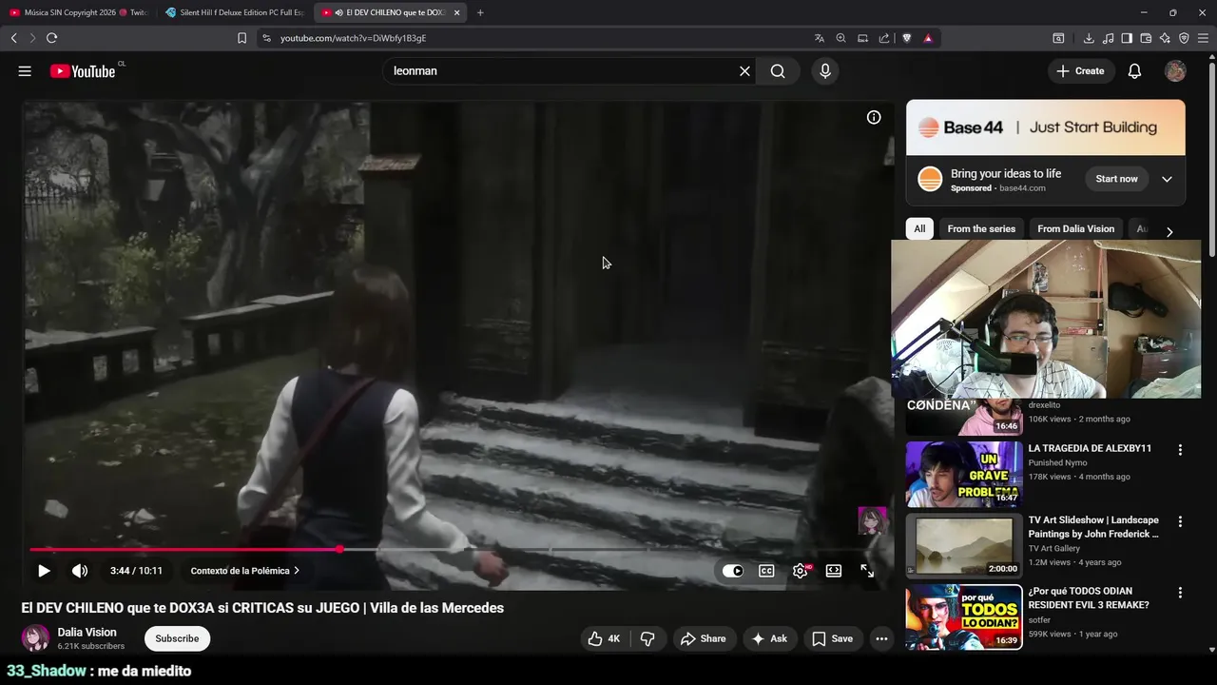Open a new browser tab
Screen dimensions: 1217x685
pyautogui.click(x=480, y=12)
